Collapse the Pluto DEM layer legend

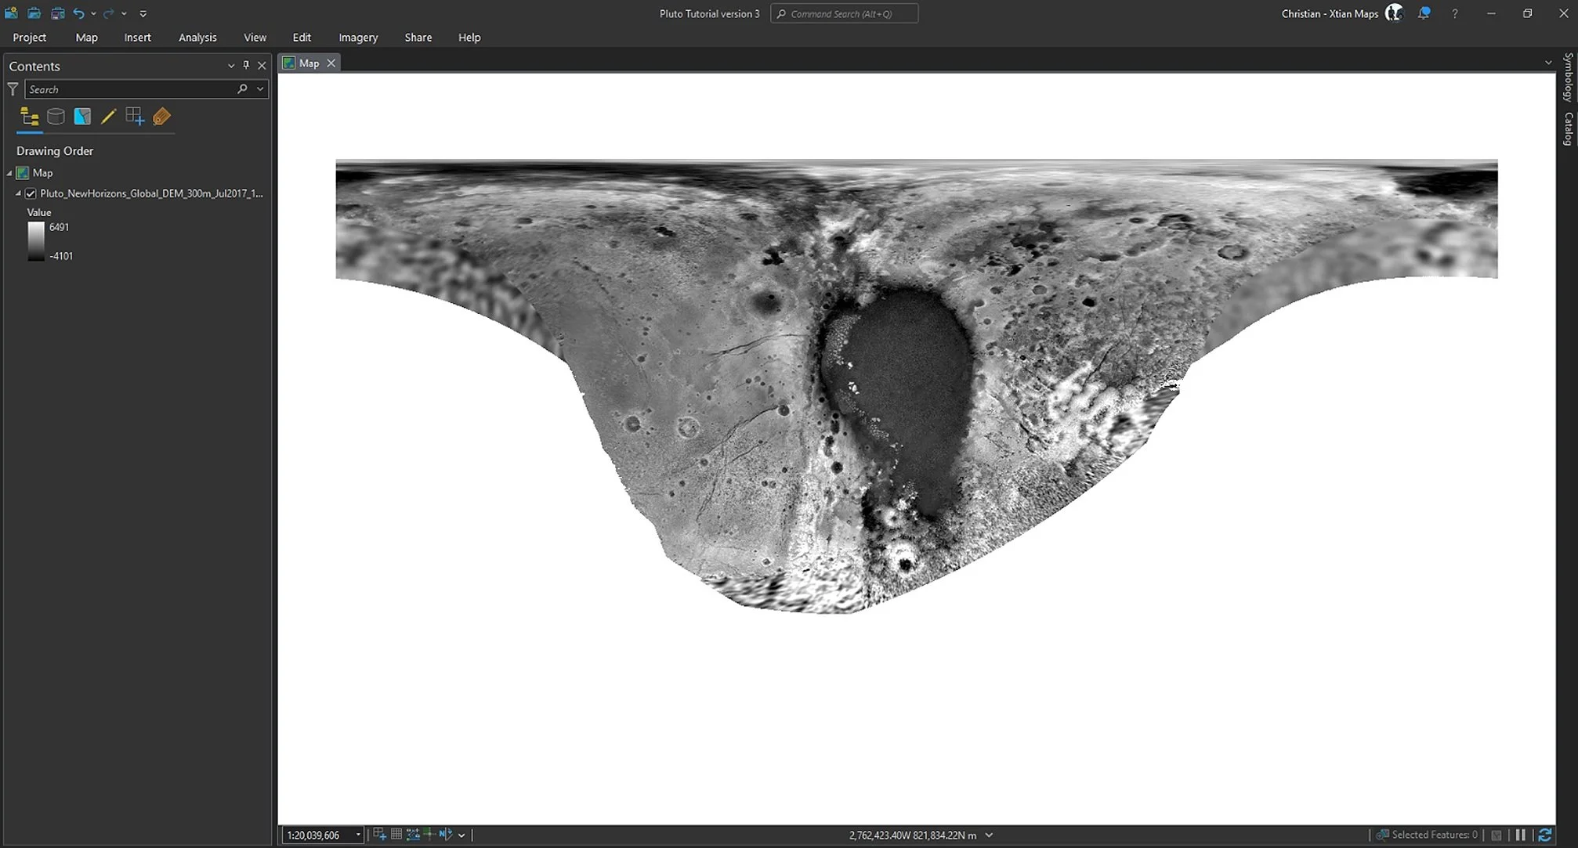[x=18, y=193]
